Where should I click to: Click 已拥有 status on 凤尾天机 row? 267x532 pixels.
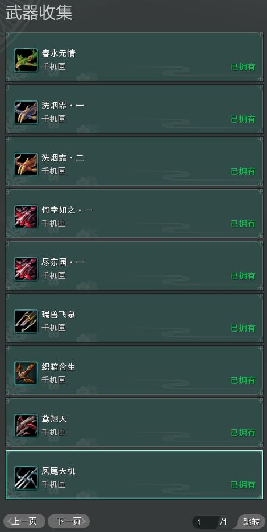pos(243,485)
